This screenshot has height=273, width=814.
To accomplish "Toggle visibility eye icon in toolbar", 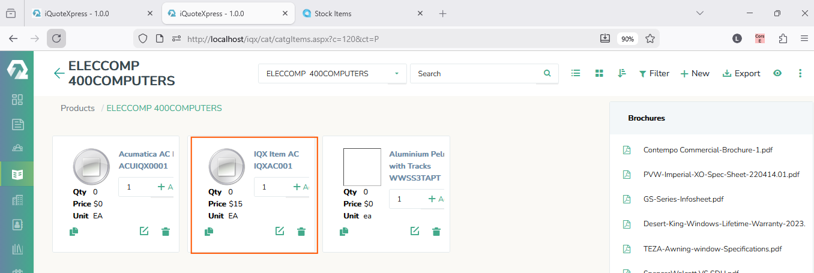I will click(x=778, y=73).
